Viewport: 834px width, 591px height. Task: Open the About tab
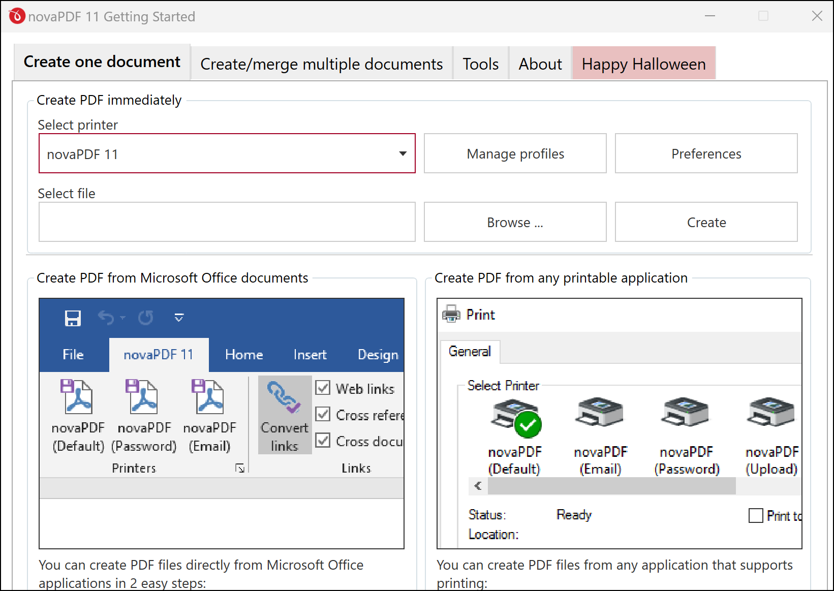[540, 64]
